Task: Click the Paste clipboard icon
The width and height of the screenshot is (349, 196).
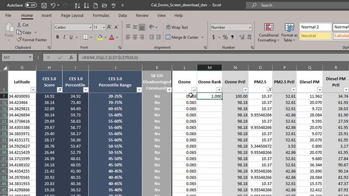Action: point(9,28)
